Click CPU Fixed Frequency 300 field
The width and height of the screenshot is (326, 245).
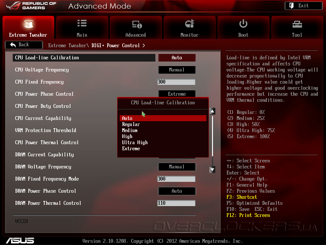pyautogui.click(x=176, y=82)
